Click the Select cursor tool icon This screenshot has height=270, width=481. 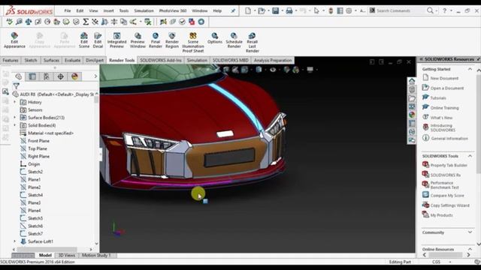[316, 11]
